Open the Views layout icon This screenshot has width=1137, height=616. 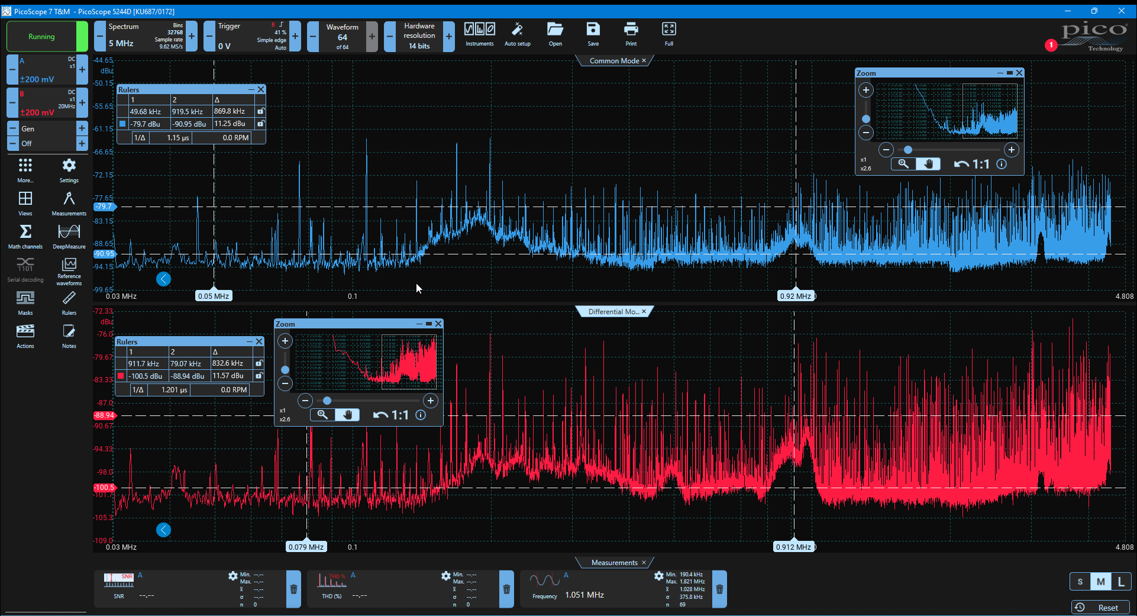[x=25, y=203]
